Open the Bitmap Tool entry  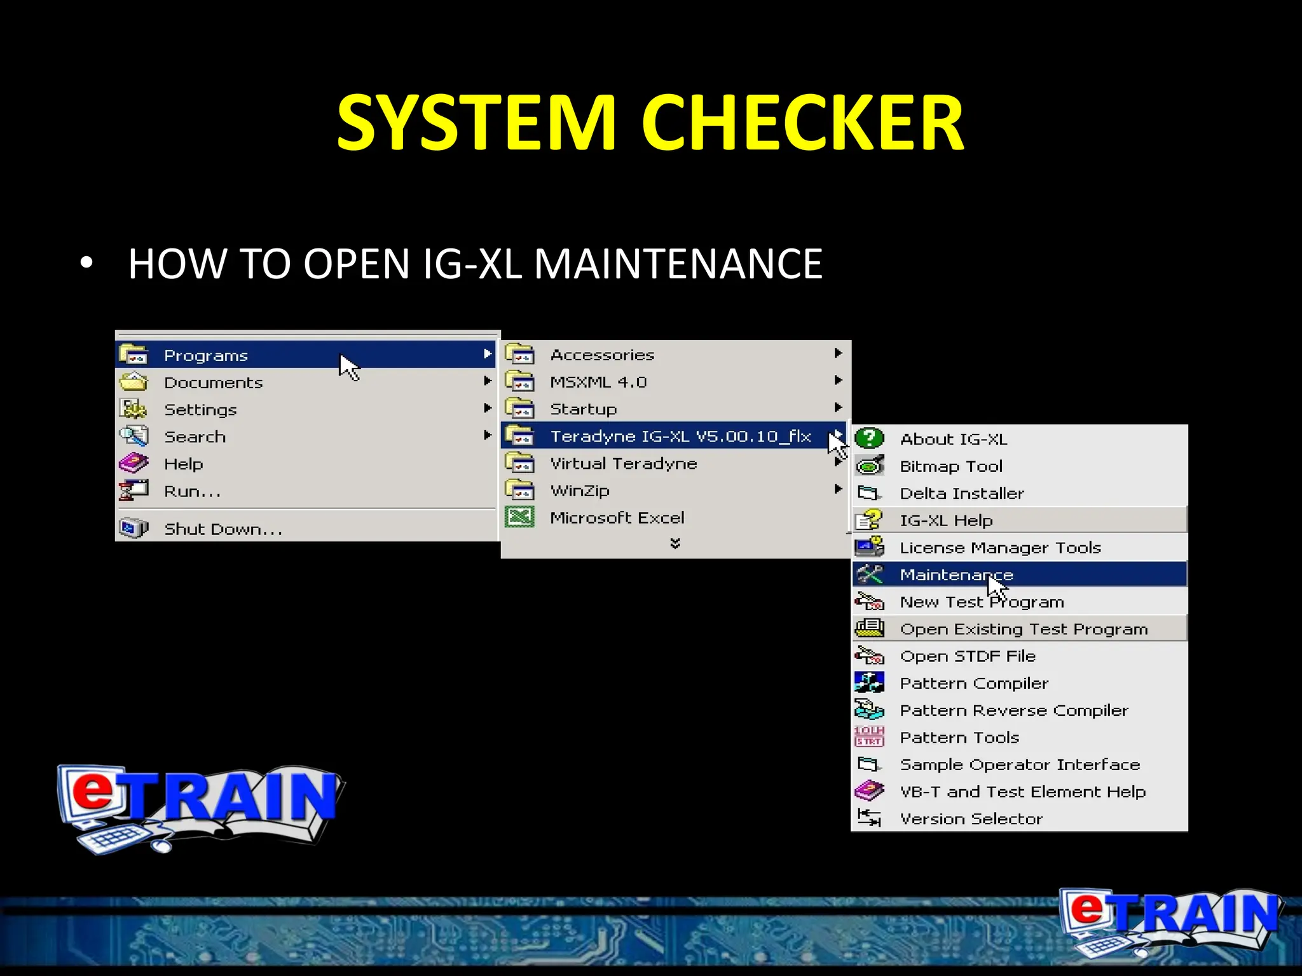pos(1019,466)
